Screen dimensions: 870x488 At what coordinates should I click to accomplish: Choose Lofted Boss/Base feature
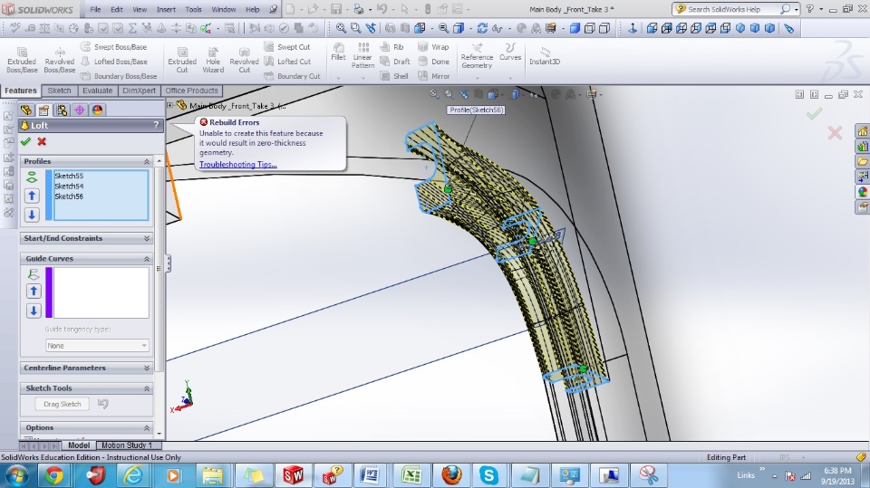pos(114,62)
